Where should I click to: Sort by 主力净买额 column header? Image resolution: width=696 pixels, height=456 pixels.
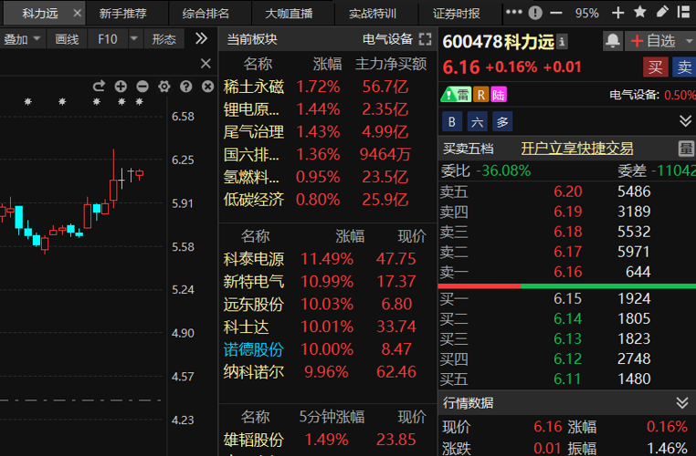click(x=391, y=64)
